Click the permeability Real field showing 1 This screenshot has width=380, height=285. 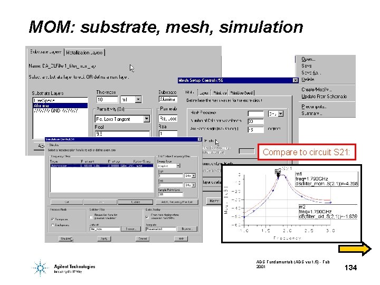168,134
